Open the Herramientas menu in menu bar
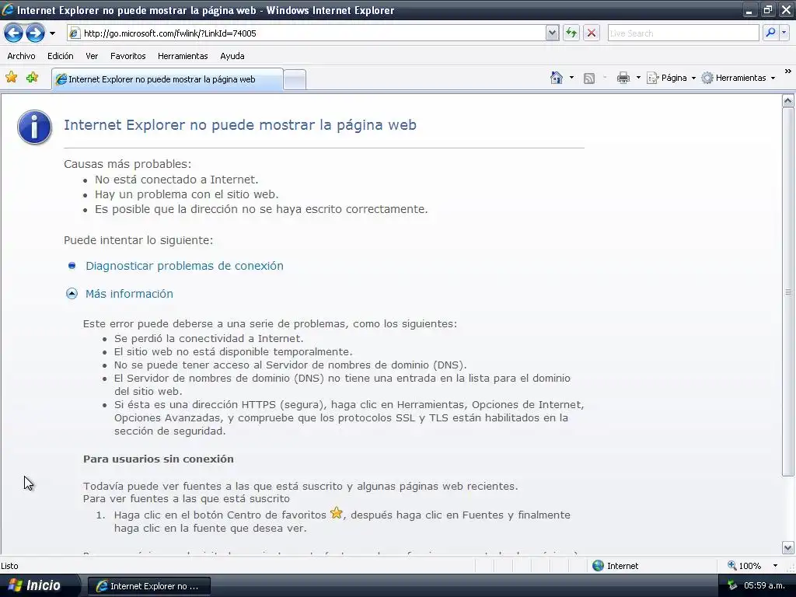This screenshot has height=597, width=796. (x=183, y=56)
